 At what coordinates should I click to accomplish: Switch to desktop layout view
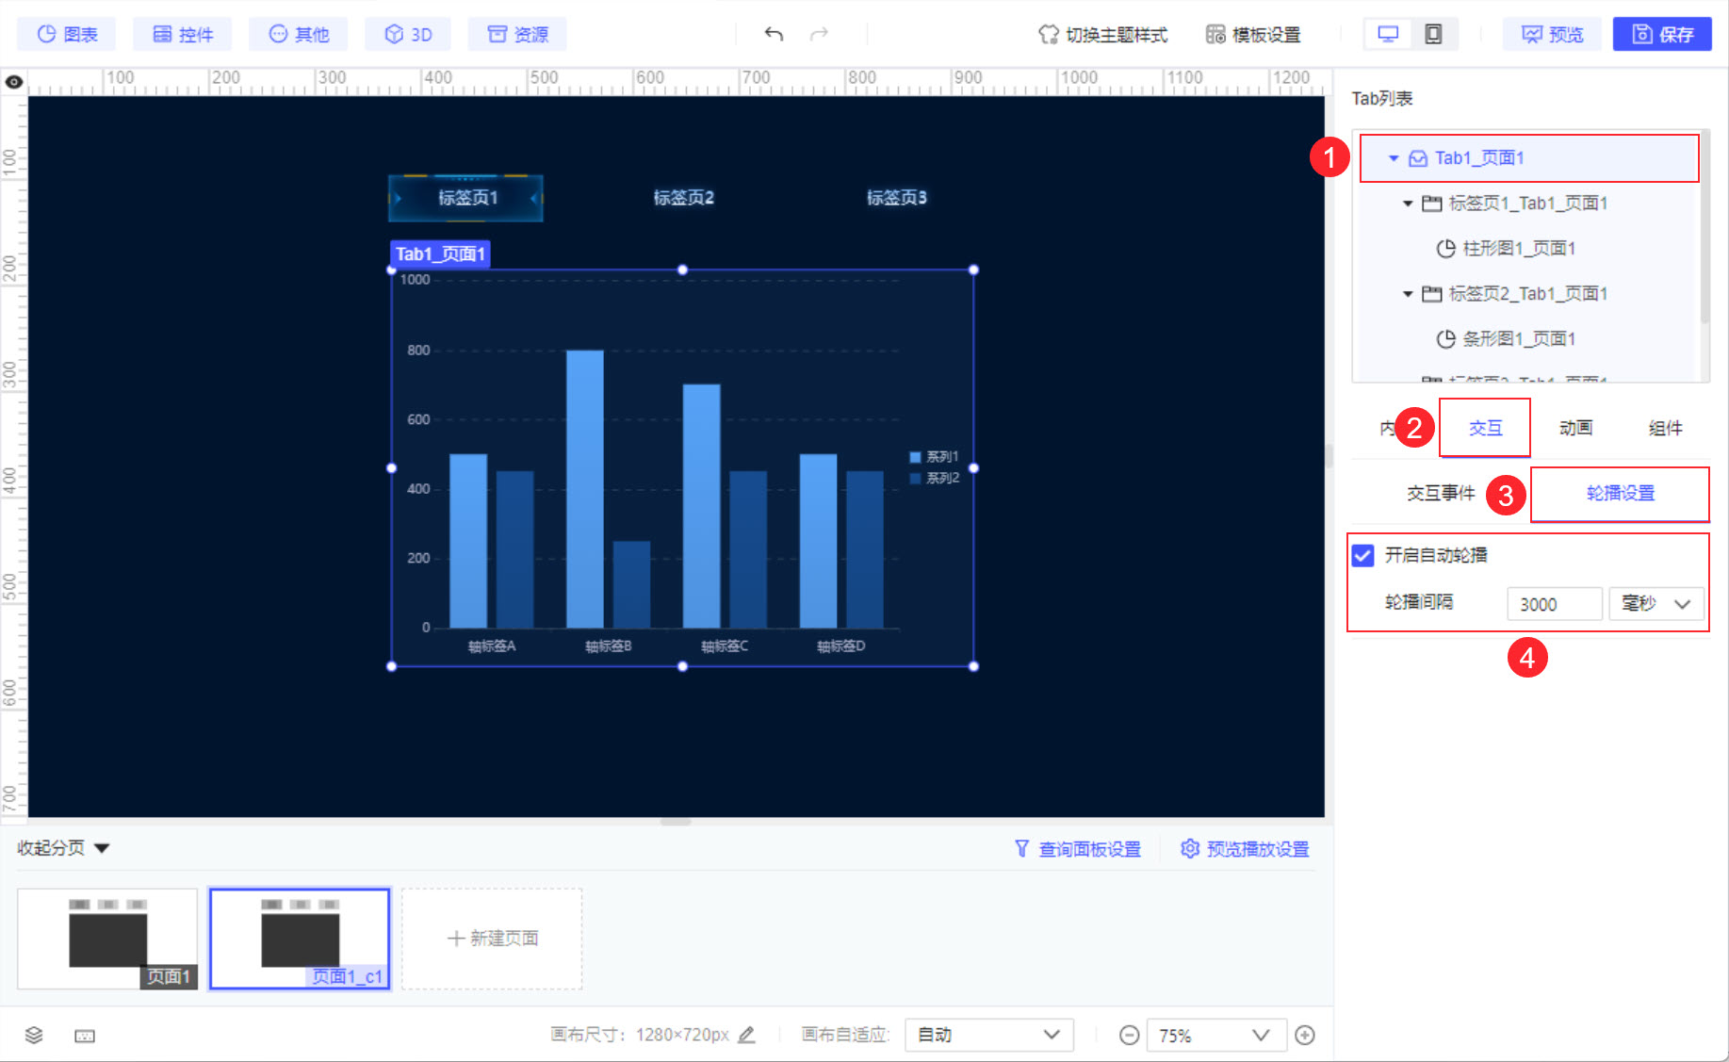pyautogui.click(x=1388, y=34)
